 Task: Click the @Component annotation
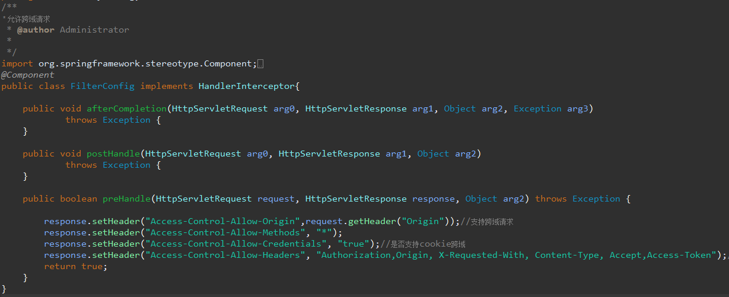(x=28, y=75)
